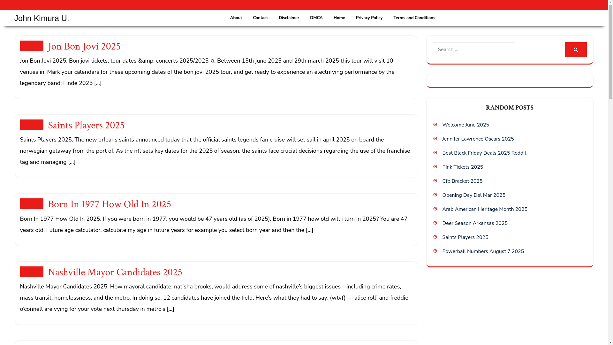613x345 pixels.
Task: Click the bullet icon beside Best Black Friday Deals
Action: tap(435, 153)
